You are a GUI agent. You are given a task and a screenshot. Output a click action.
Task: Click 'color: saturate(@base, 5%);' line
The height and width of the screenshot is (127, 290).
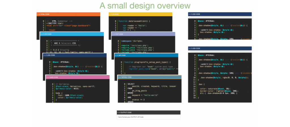pyautogui.click(x=215, y=89)
